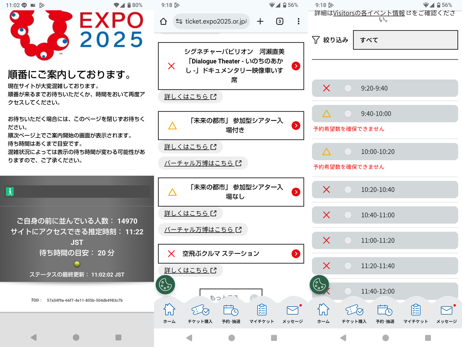Image resolution: width=462 pixels, height=347 pixels.
Task: Open a new tab with the plus icon
Action: pyautogui.click(x=260, y=21)
